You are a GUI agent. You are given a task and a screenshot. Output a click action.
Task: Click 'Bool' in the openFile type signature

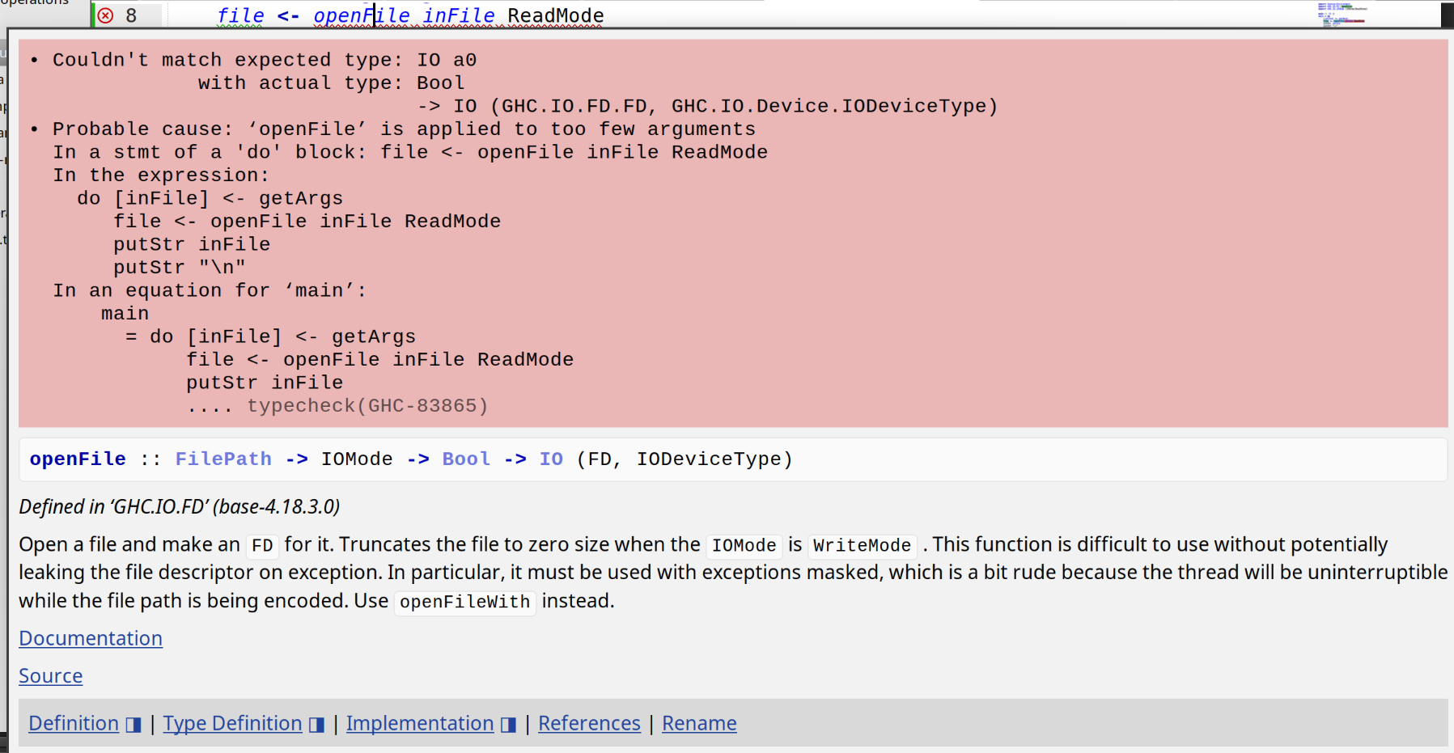466,459
